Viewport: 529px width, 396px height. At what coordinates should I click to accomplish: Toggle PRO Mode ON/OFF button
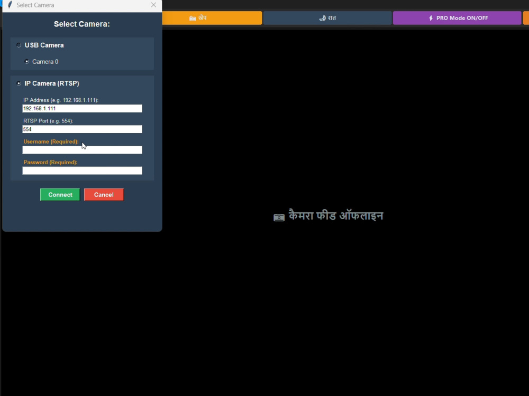[x=457, y=18]
